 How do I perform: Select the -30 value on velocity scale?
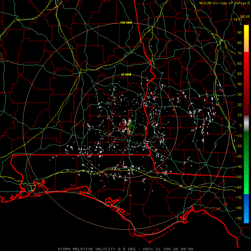[238, 156]
